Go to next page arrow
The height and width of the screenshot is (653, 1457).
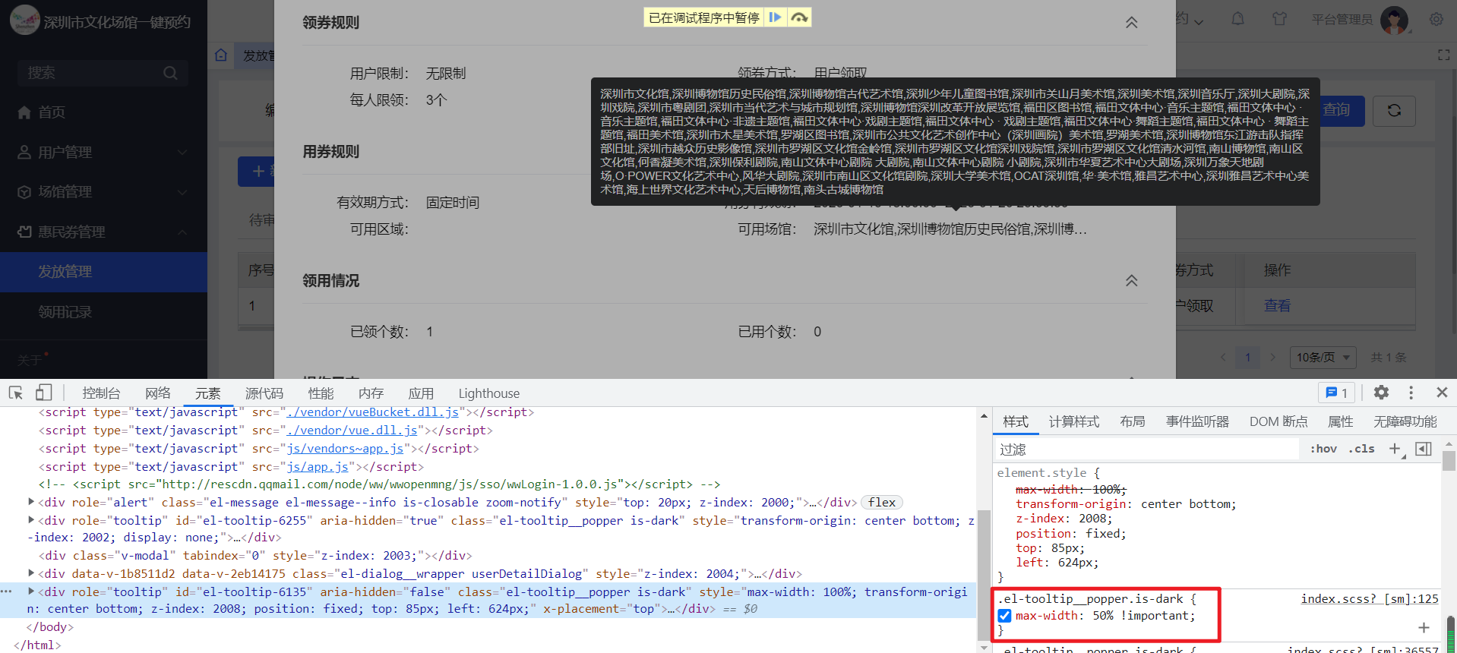pyautogui.click(x=1272, y=357)
